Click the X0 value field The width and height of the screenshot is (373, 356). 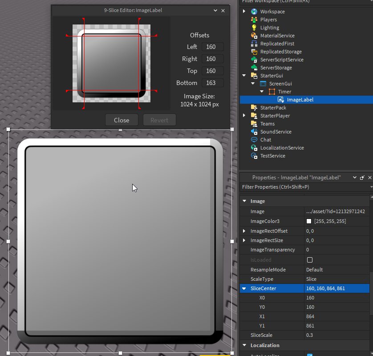click(x=337, y=298)
